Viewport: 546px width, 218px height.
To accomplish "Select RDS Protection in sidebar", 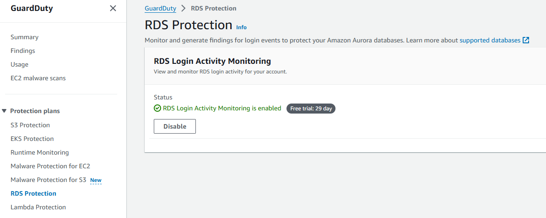I will pos(33,193).
